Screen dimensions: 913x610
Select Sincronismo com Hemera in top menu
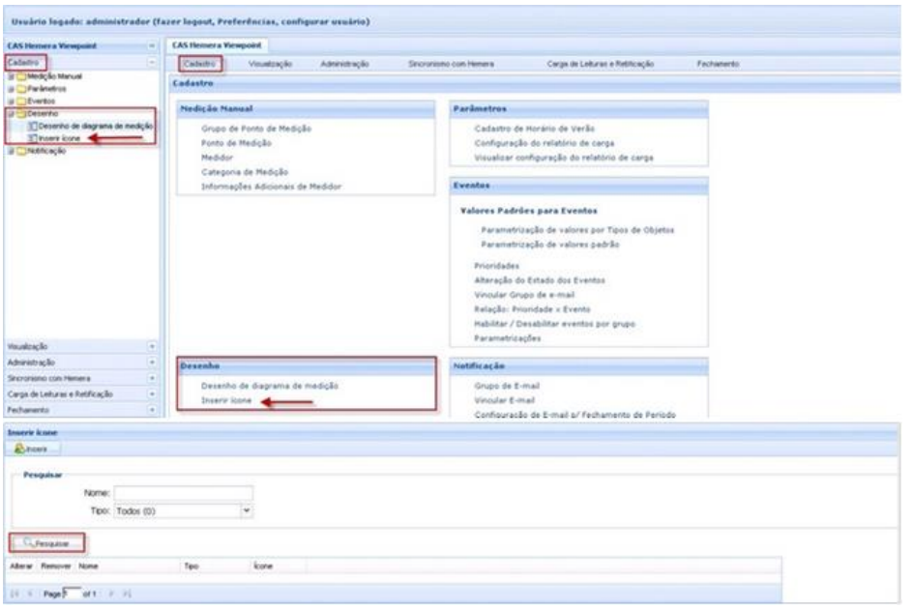[453, 63]
